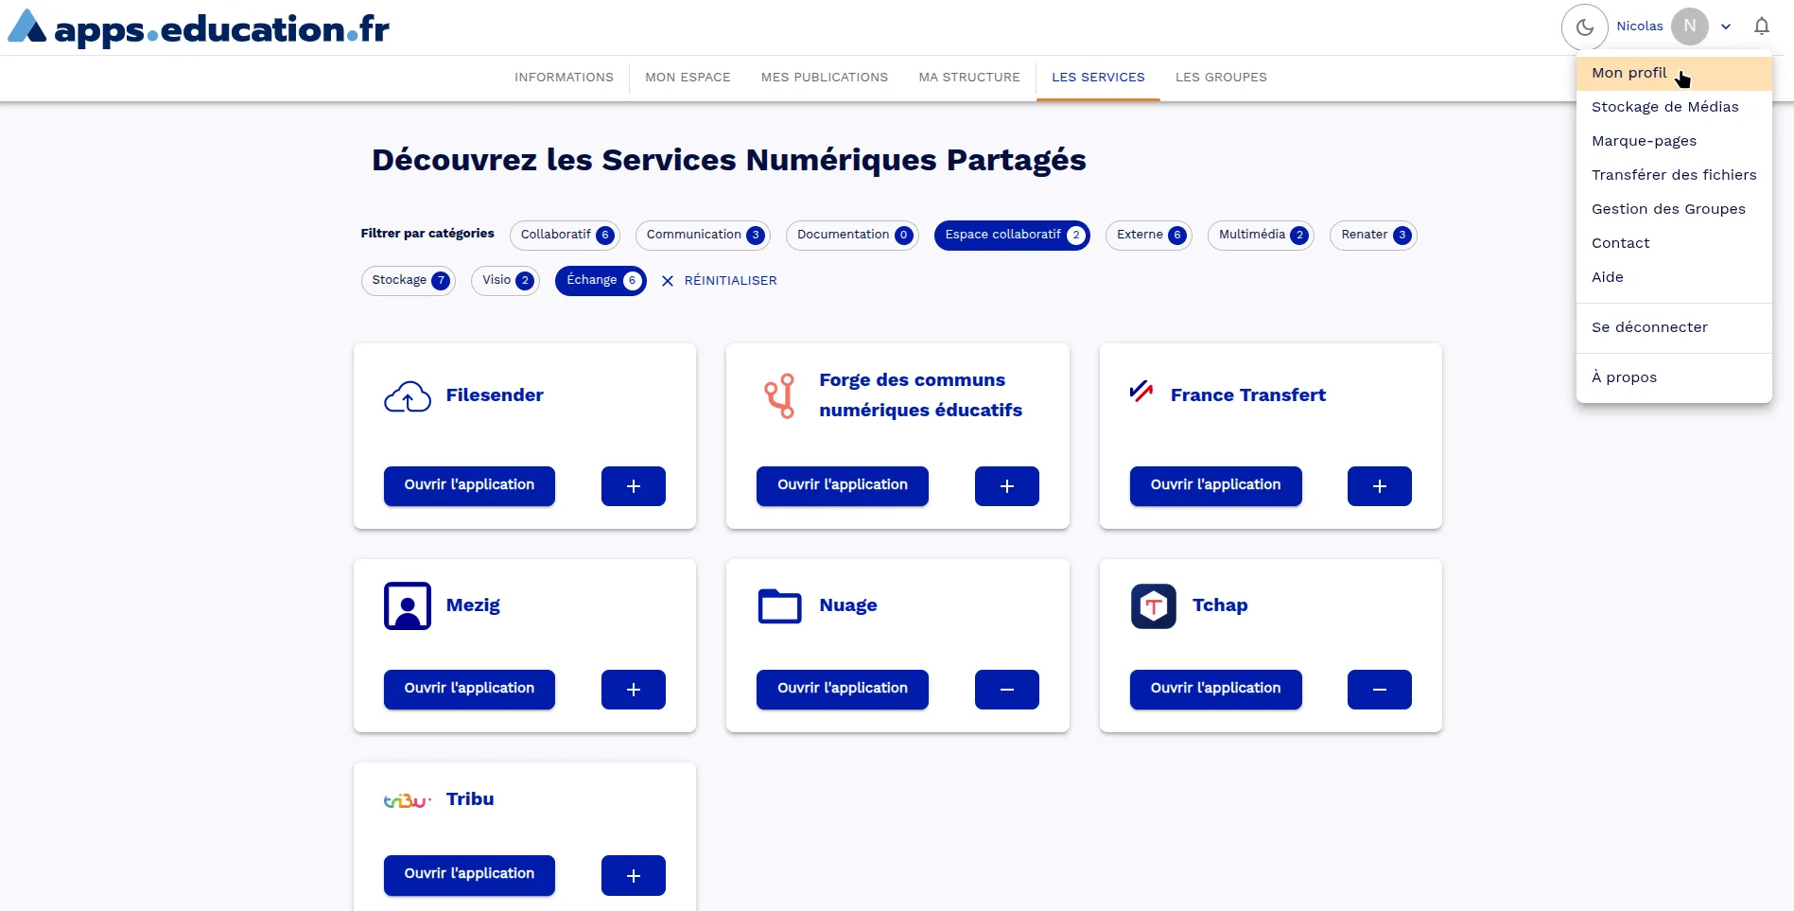Deselect the Espace collaboratif filter chip

1012,235
